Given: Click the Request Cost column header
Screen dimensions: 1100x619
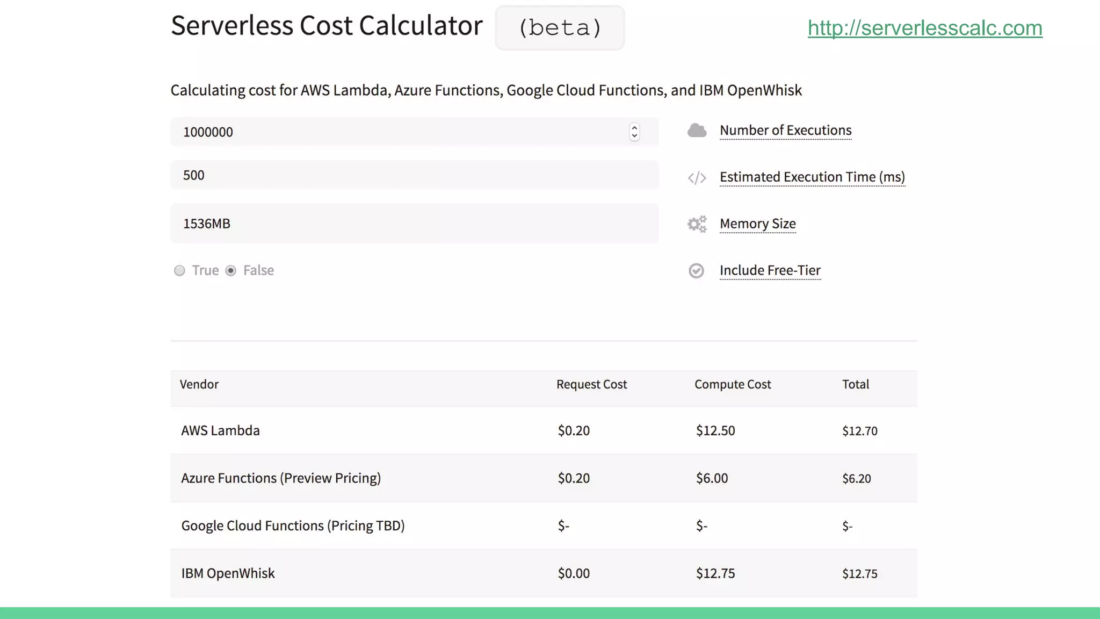Looking at the screenshot, I should 591,384.
